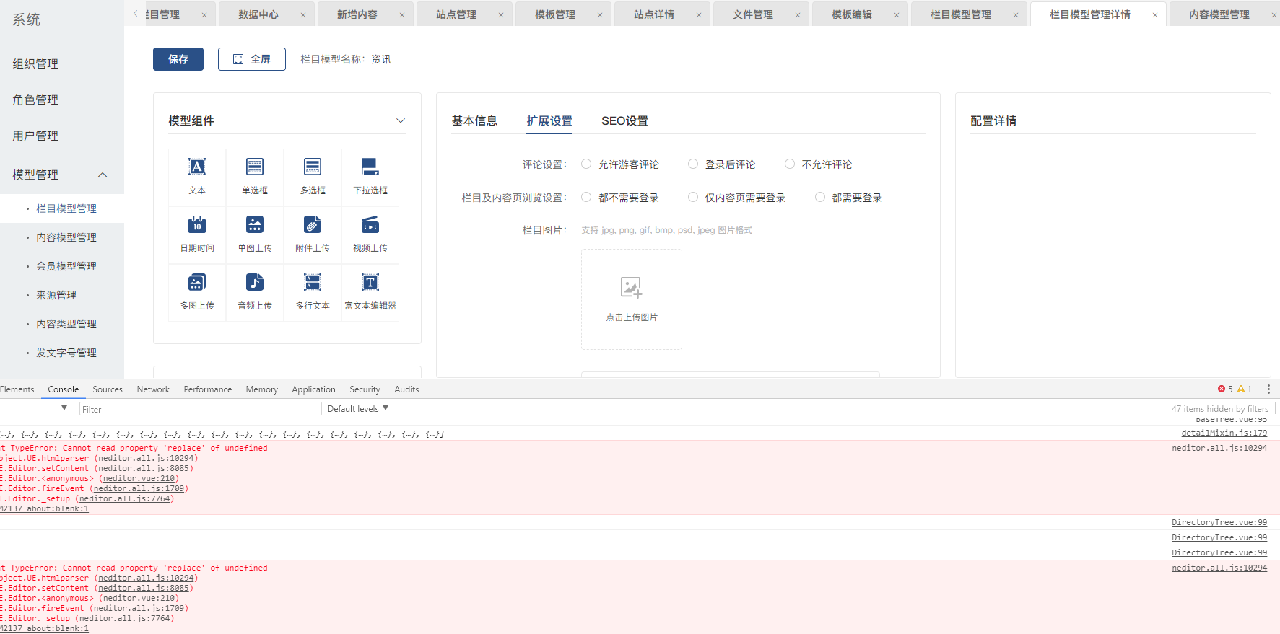Click the 点击上传图片 upload box
The width and height of the screenshot is (1280, 634).
pyautogui.click(x=632, y=299)
